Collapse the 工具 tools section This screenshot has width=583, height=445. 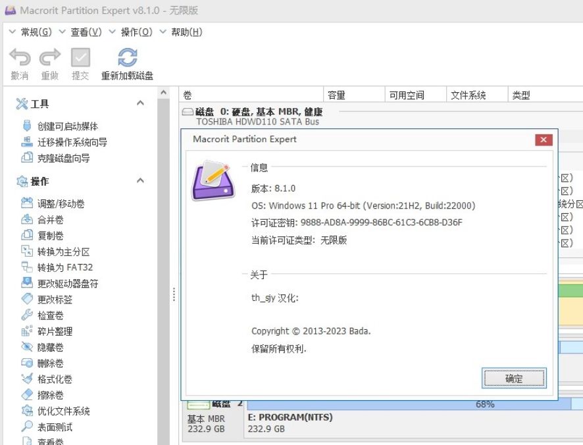[x=139, y=103]
